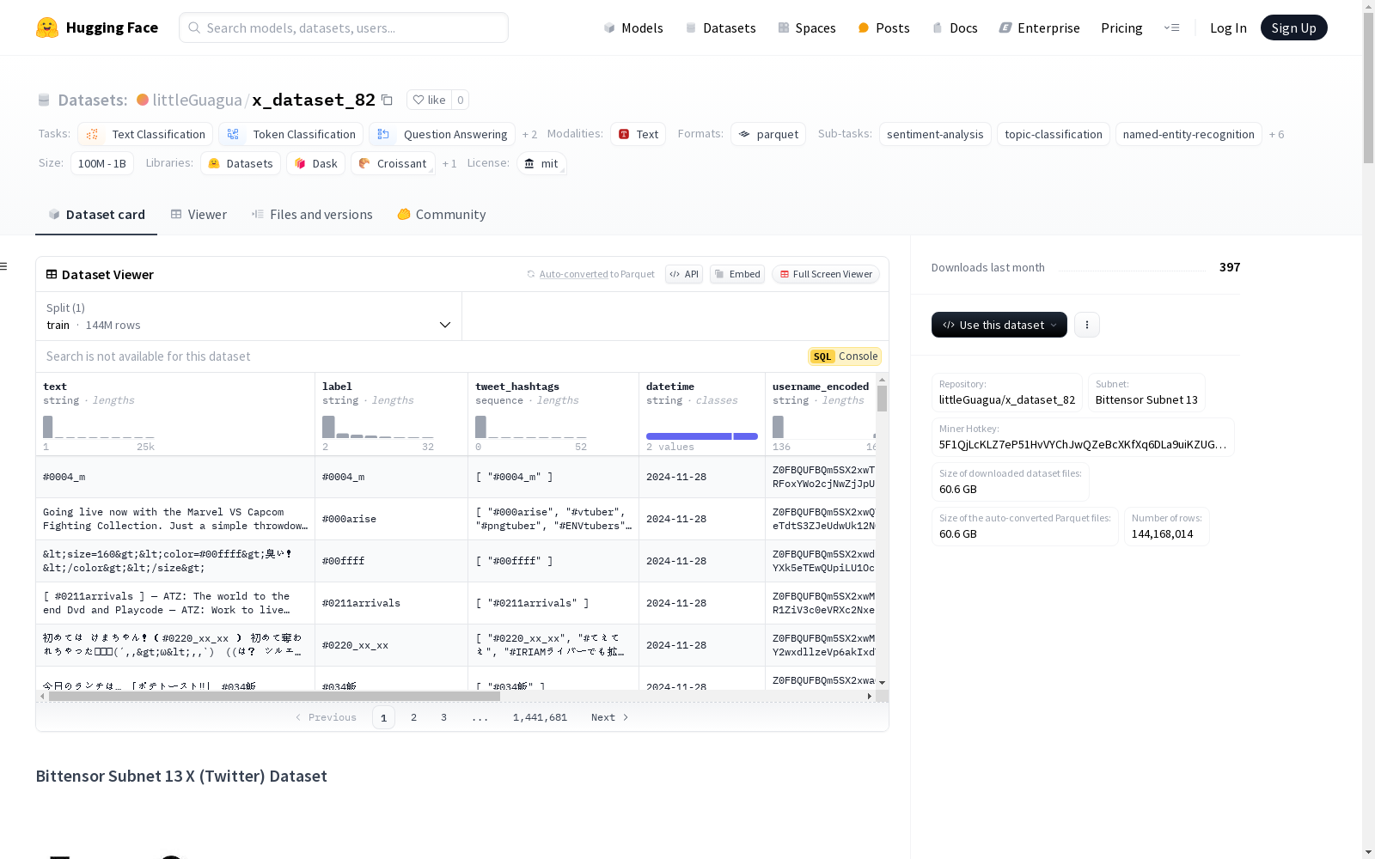Click the Log In link
The width and height of the screenshot is (1375, 859).
(x=1228, y=28)
